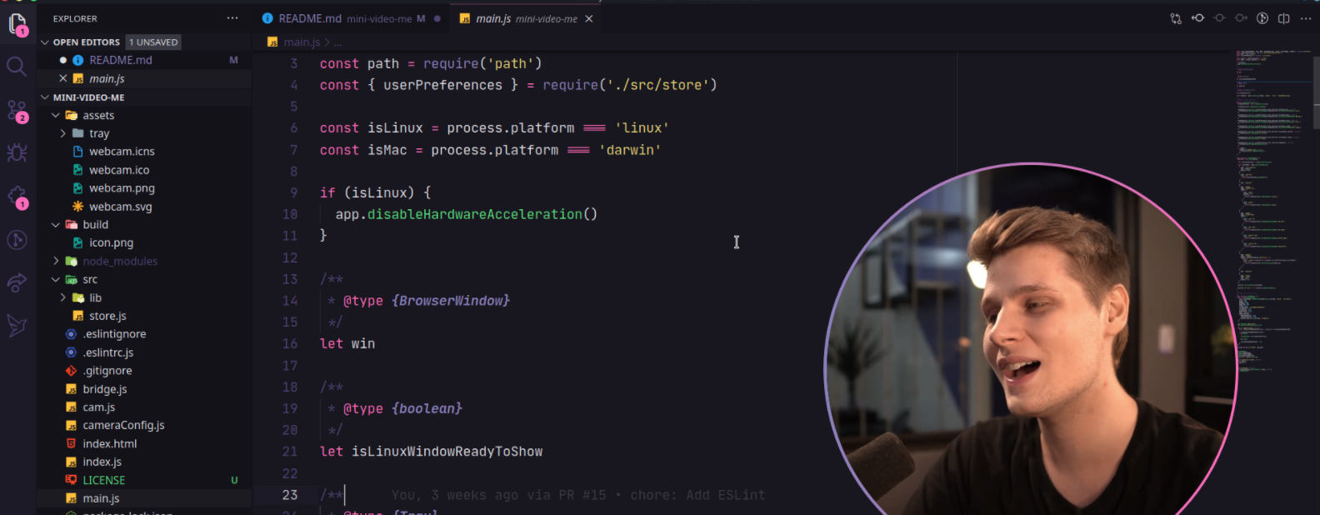Open the Search view in activity bar

coord(17,67)
